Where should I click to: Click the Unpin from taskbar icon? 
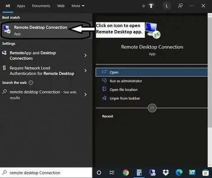coord(104,98)
